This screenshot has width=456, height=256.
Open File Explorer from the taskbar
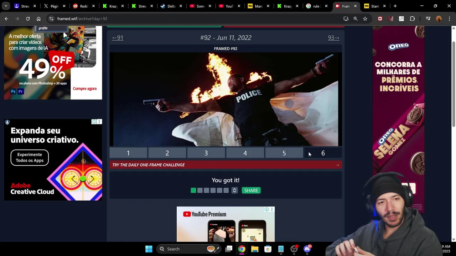tap(255, 249)
